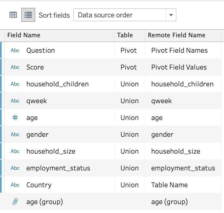This screenshot has width=224, height=213.
Task: Click the Abc icon for Country
Action: click(15, 185)
